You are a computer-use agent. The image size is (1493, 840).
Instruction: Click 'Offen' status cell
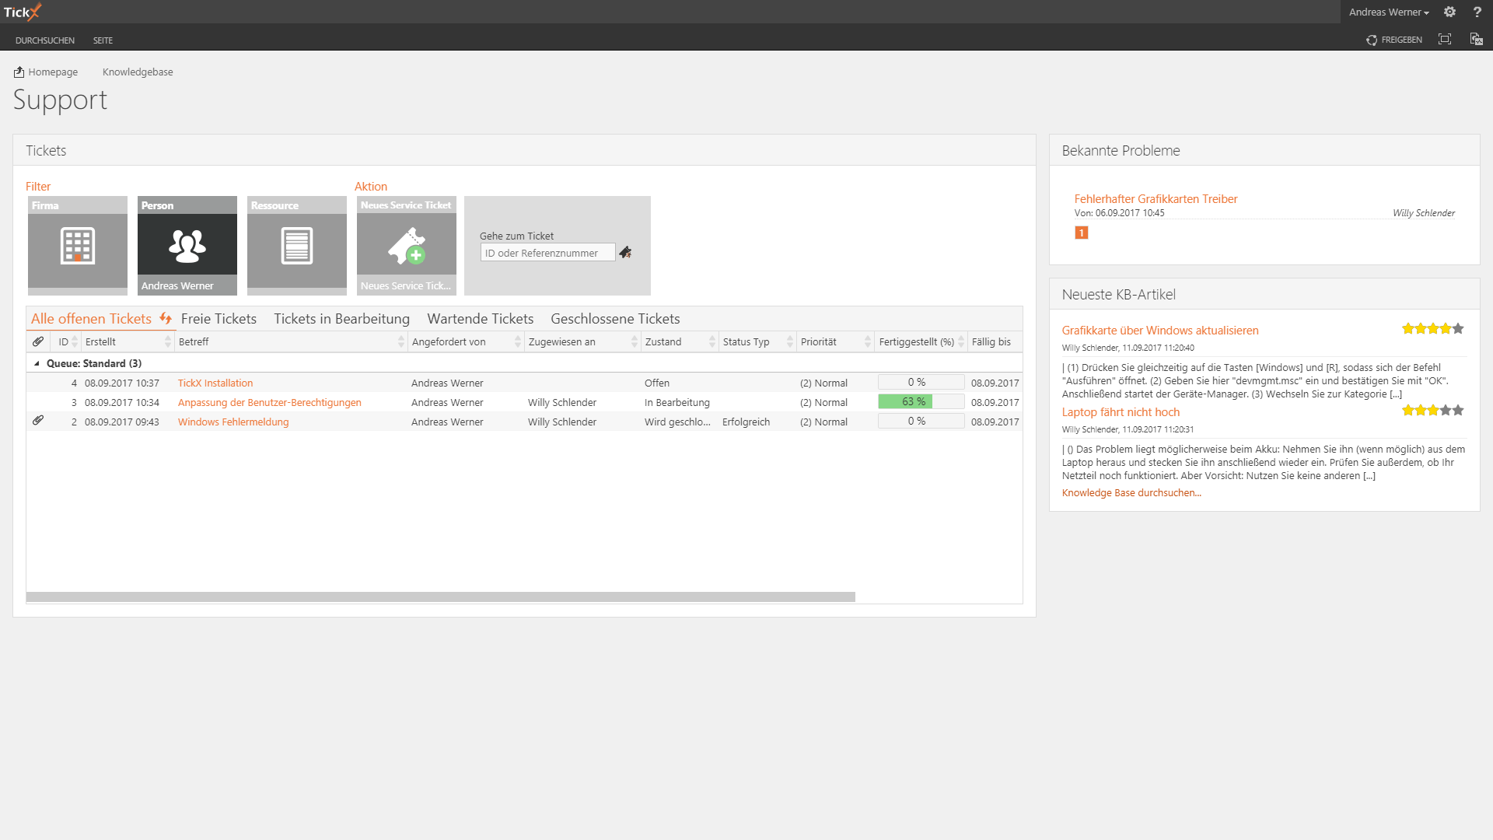657,383
